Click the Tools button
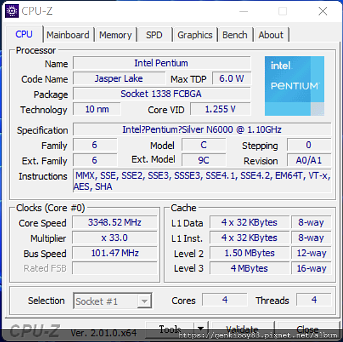 (x=170, y=329)
